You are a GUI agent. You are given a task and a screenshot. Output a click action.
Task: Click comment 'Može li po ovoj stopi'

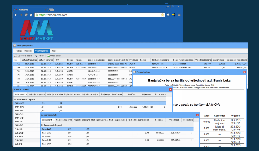220,122
